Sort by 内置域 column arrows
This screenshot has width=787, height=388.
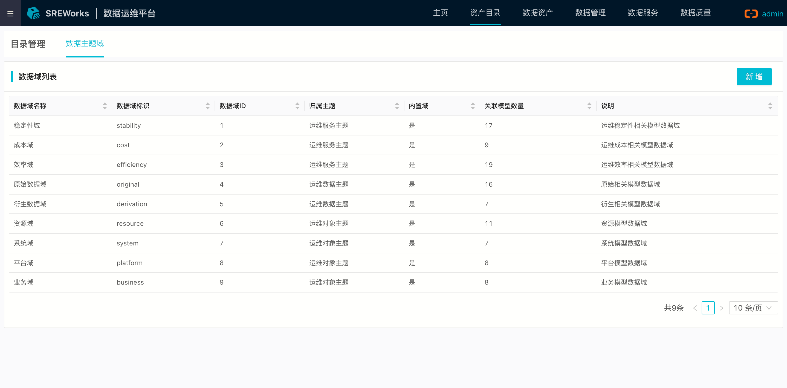473,106
